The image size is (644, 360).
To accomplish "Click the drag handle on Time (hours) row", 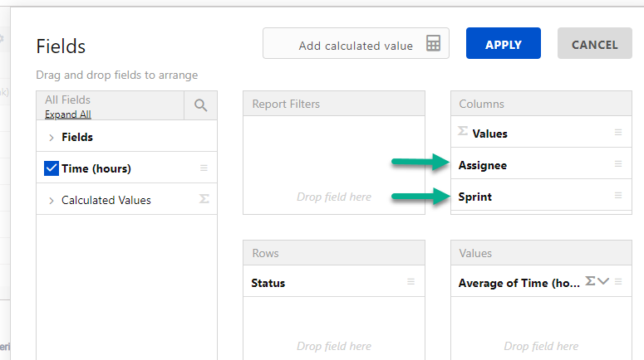I will (x=204, y=168).
